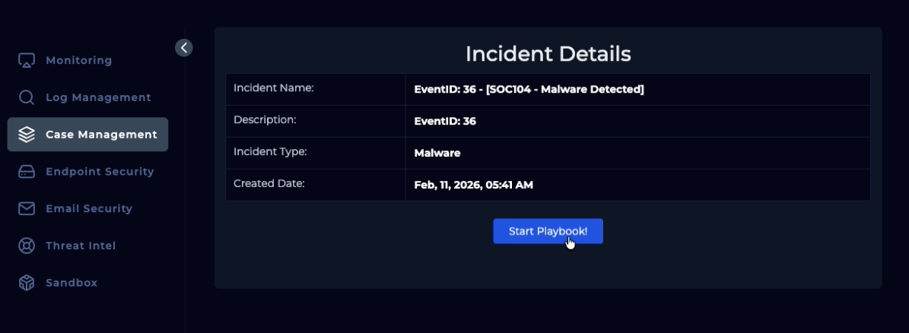Click the Case Management layers icon
Image resolution: width=909 pixels, height=333 pixels.
click(27, 135)
